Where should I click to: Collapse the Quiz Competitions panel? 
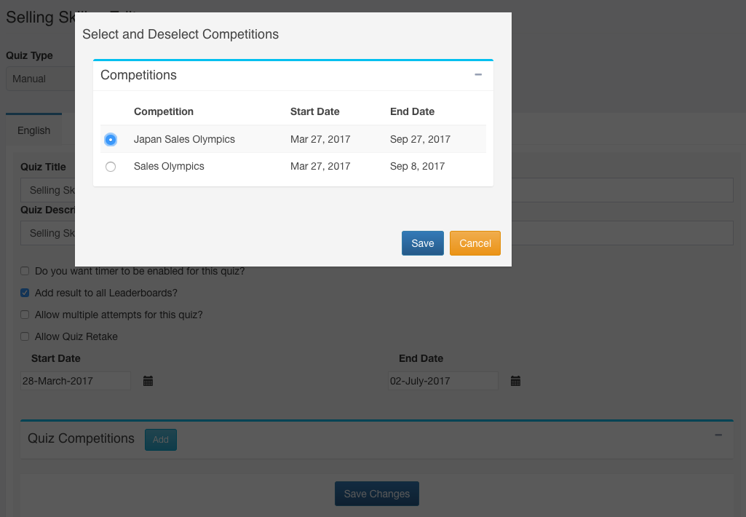tap(718, 435)
